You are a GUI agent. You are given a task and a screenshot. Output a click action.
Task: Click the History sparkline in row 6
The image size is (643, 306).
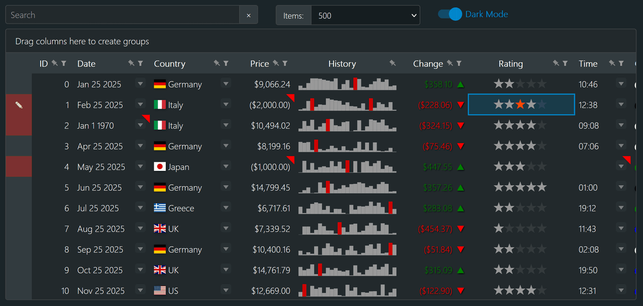(x=347, y=208)
